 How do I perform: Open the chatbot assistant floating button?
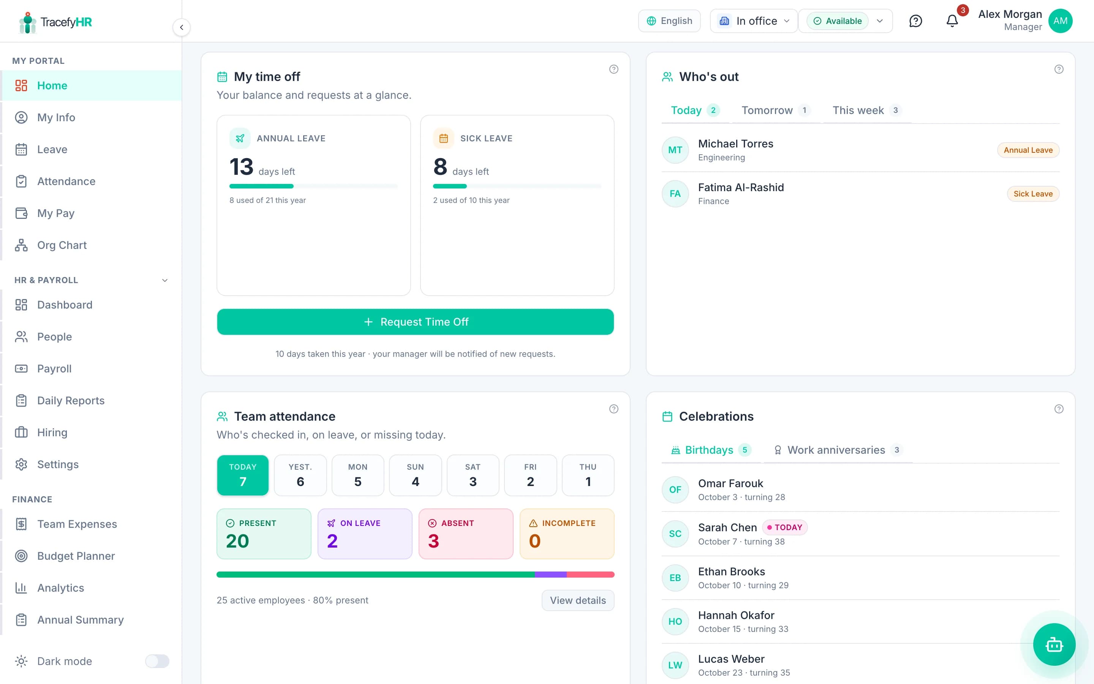pos(1054,644)
